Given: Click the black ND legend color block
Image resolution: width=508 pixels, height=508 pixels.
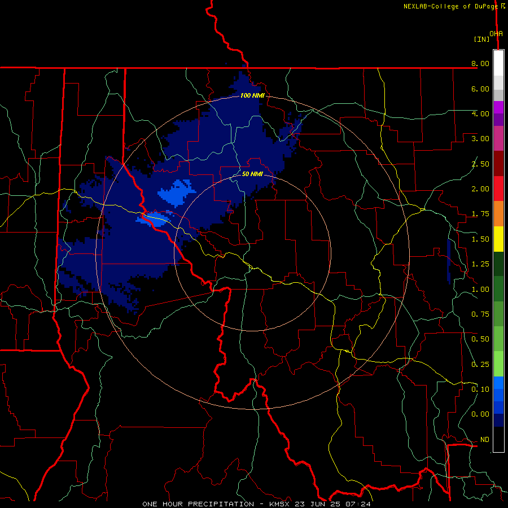Looking at the screenshot, I should click(x=498, y=439).
